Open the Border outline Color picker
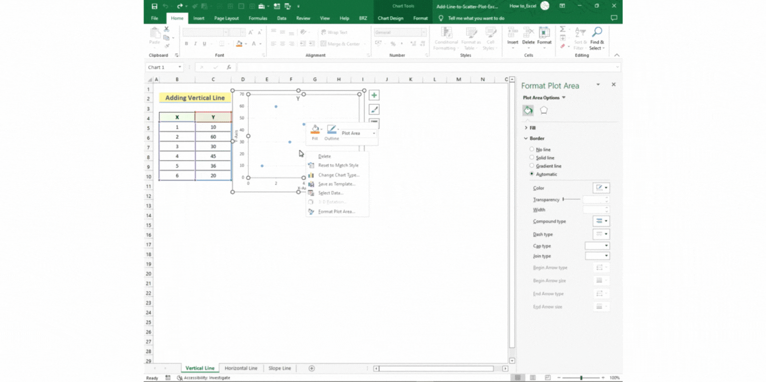This screenshot has width=766, height=382. pyautogui.click(x=601, y=188)
